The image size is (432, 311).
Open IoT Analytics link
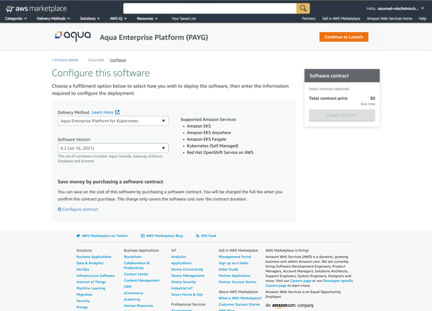[x=178, y=257]
